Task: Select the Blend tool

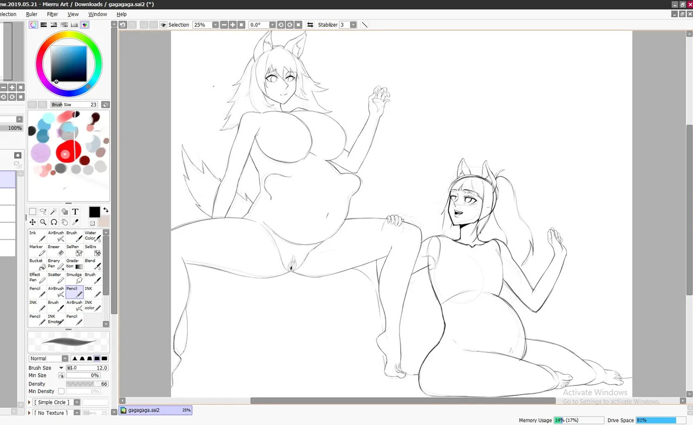Action: tap(93, 264)
